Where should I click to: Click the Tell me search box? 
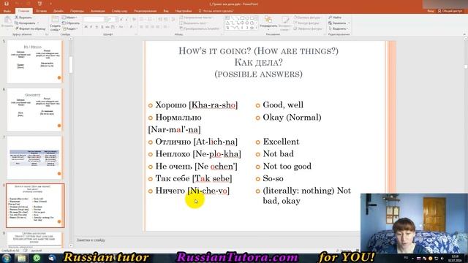pos(216,11)
